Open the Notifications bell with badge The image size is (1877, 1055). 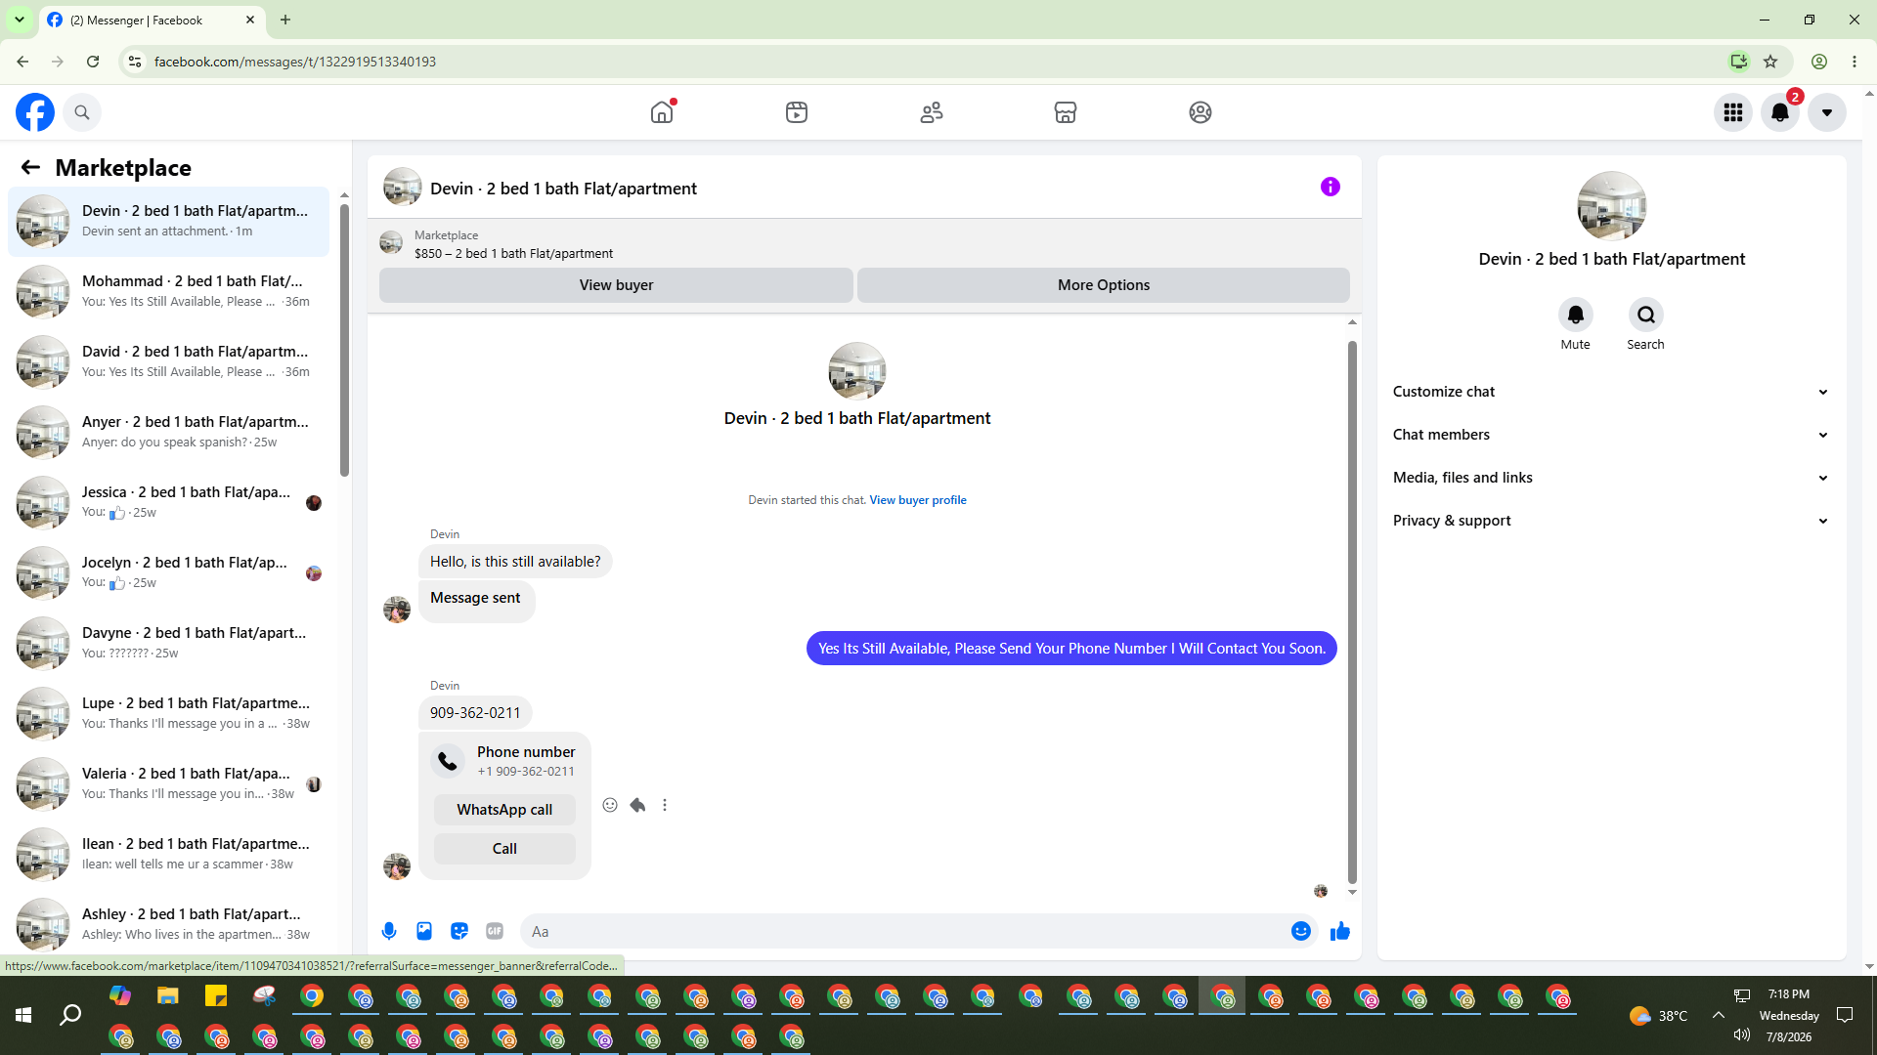point(1780,112)
